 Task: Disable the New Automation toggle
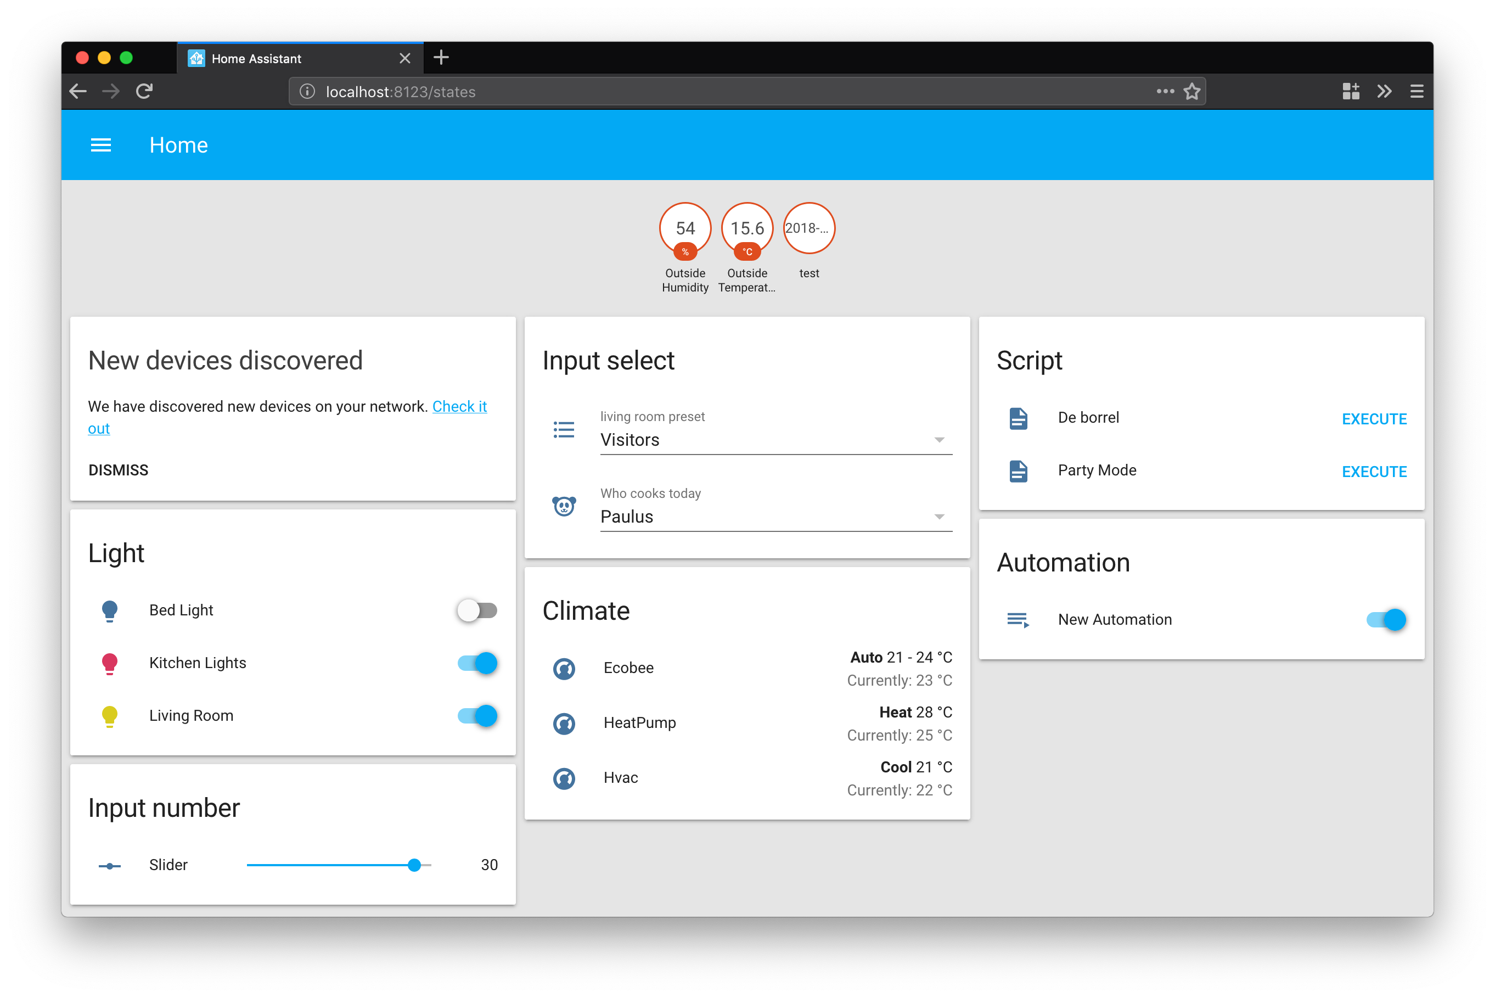pyautogui.click(x=1386, y=620)
